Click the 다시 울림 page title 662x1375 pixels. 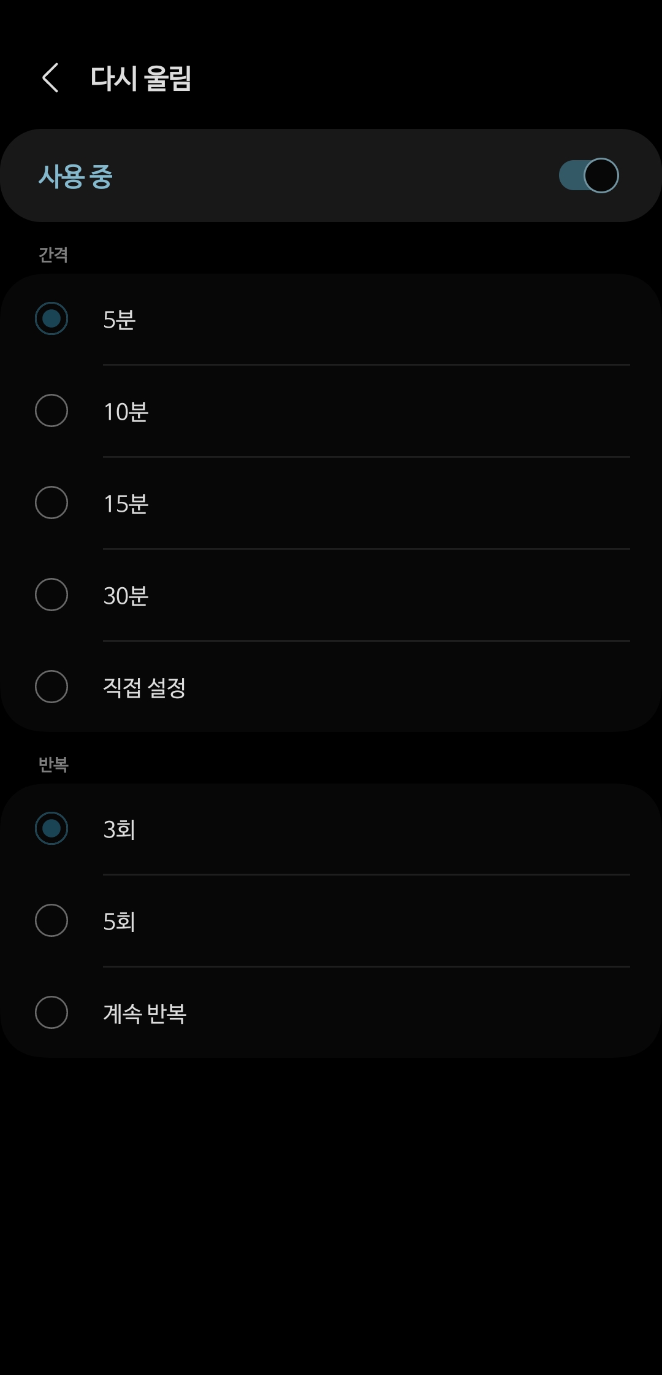click(141, 79)
